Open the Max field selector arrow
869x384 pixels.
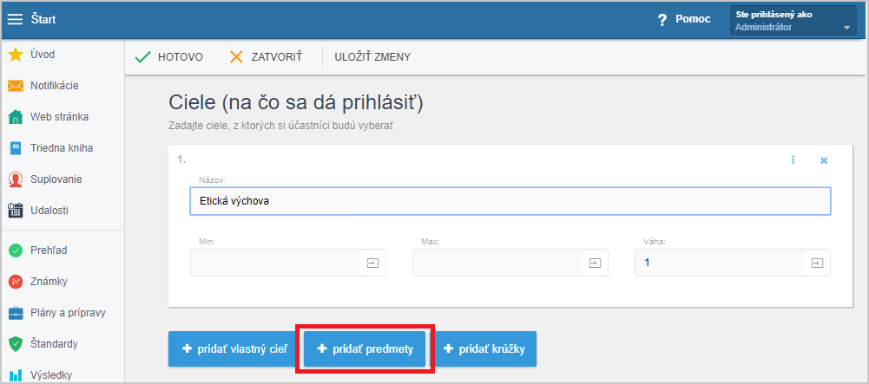(596, 263)
